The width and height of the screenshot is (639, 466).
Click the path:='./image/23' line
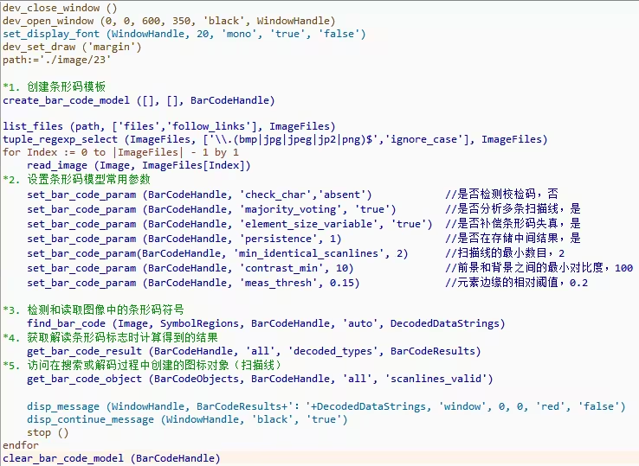click(x=56, y=60)
